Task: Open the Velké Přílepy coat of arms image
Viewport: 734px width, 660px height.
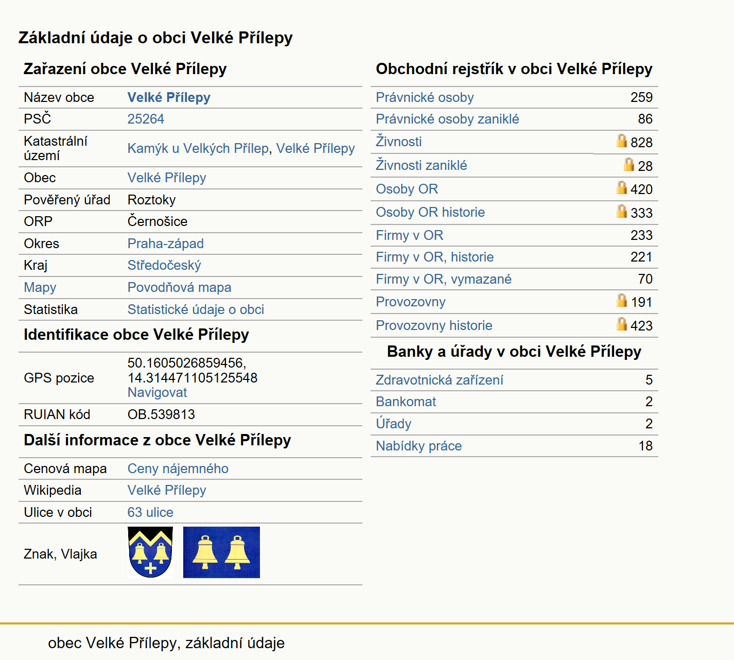Action: point(150,552)
